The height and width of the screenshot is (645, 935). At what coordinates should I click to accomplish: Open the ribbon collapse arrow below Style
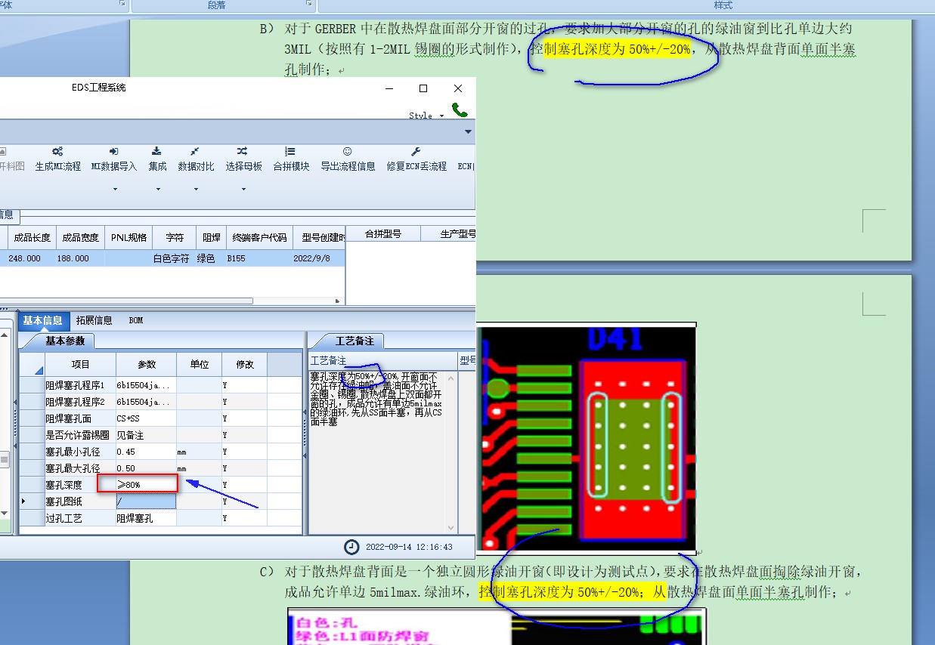point(468,131)
